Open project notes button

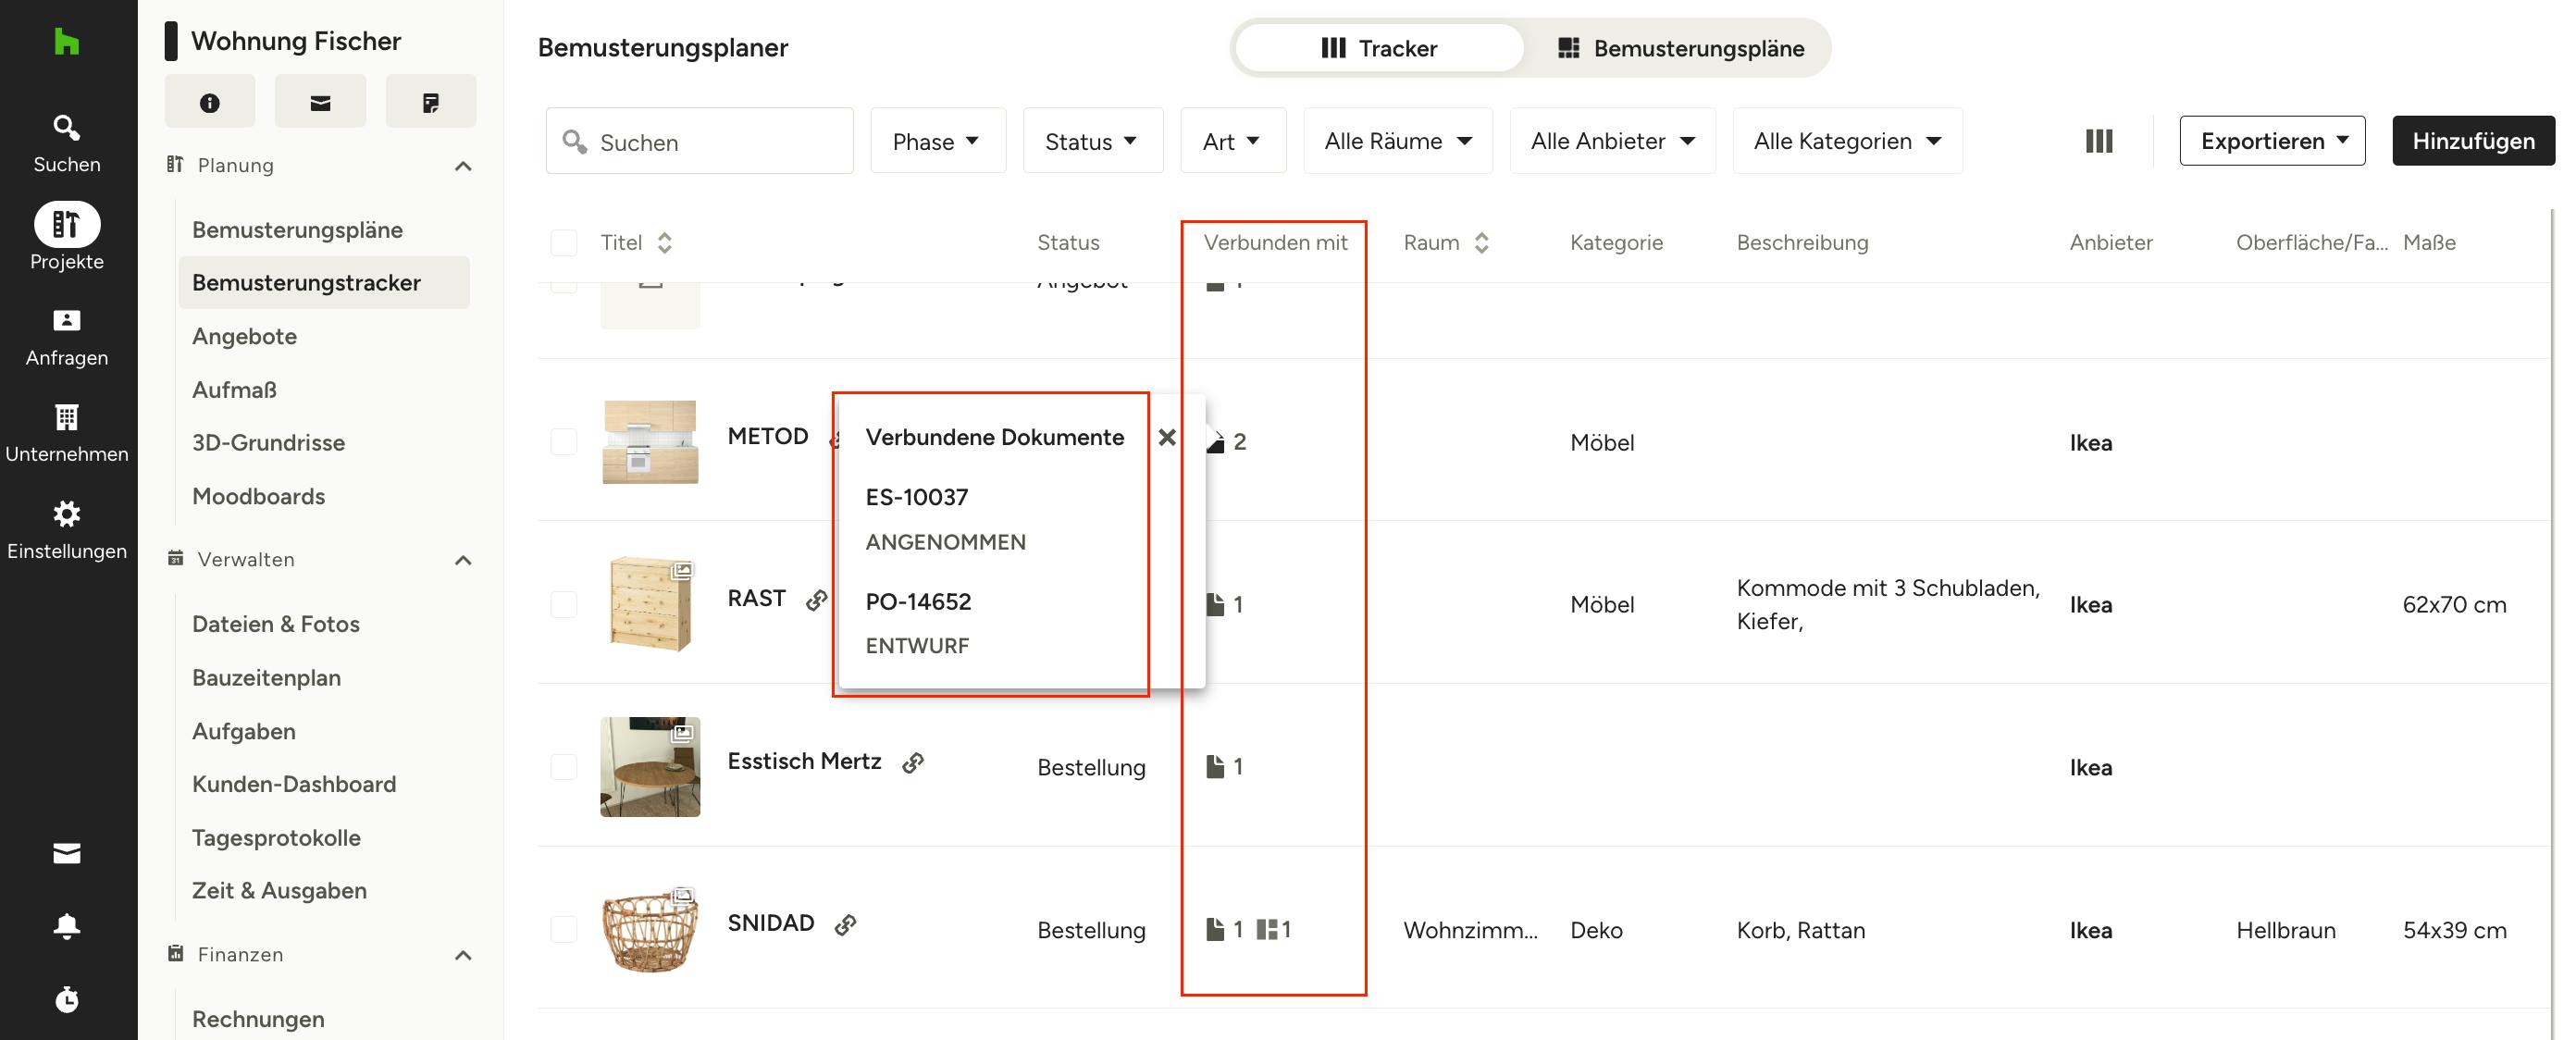pyautogui.click(x=431, y=102)
